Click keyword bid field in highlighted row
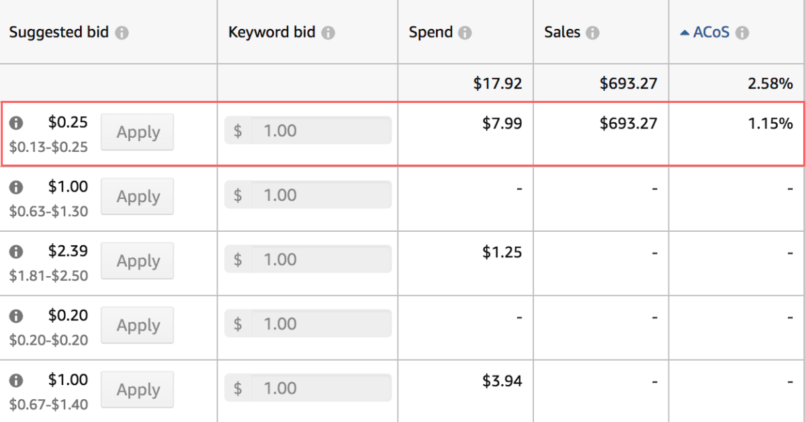The width and height of the screenshot is (806, 422). (x=320, y=130)
